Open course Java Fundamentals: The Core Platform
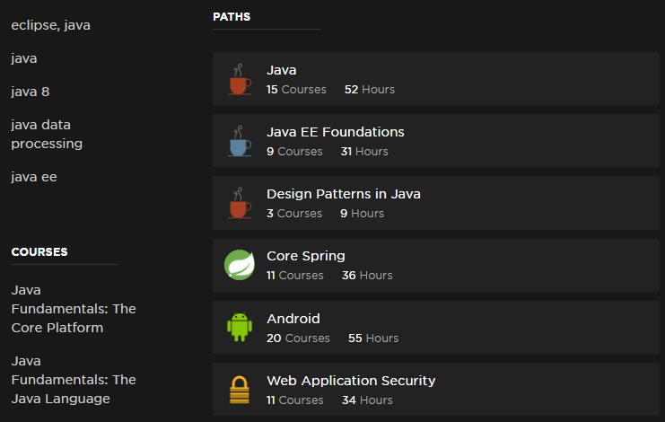The image size is (665, 422). pyautogui.click(x=74, y=309)
